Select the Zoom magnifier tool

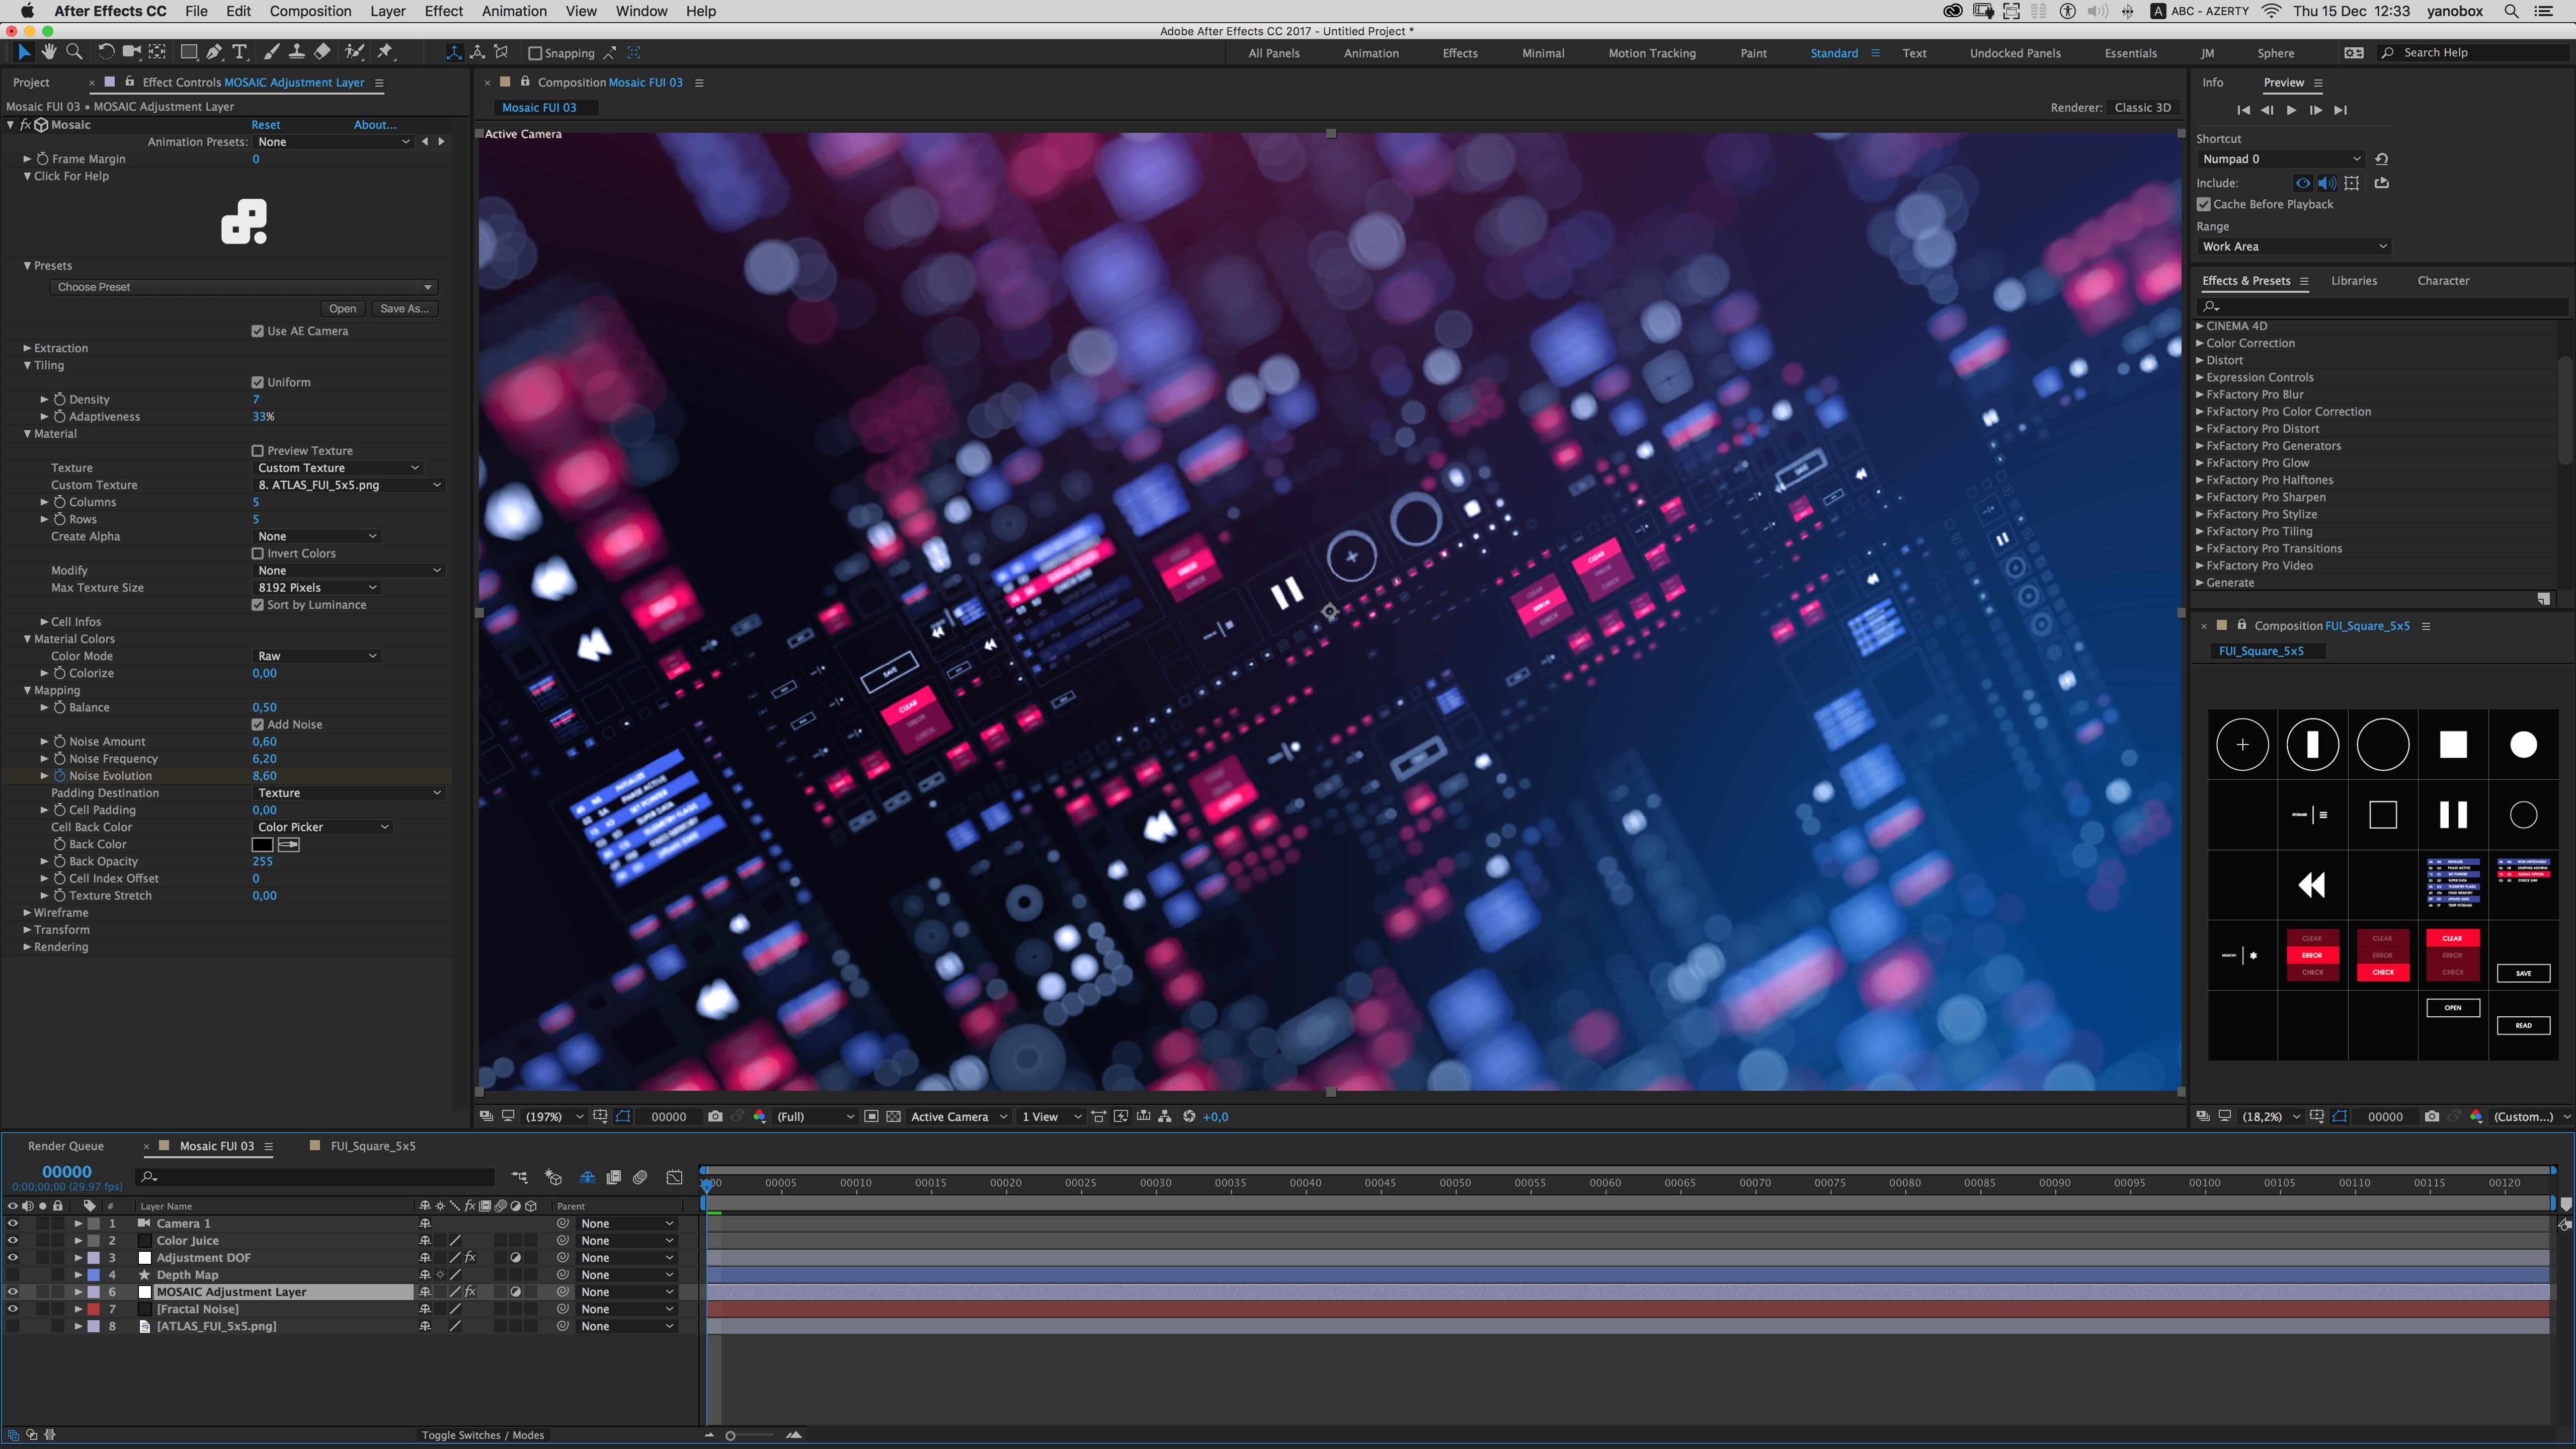(x=74, y=52)
